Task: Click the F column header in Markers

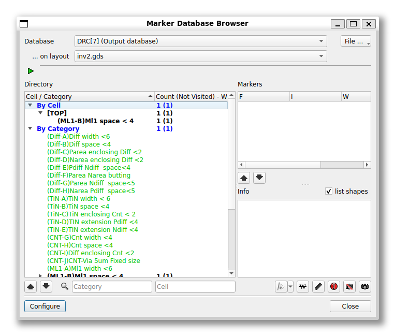Action: [x=264, y=96]
